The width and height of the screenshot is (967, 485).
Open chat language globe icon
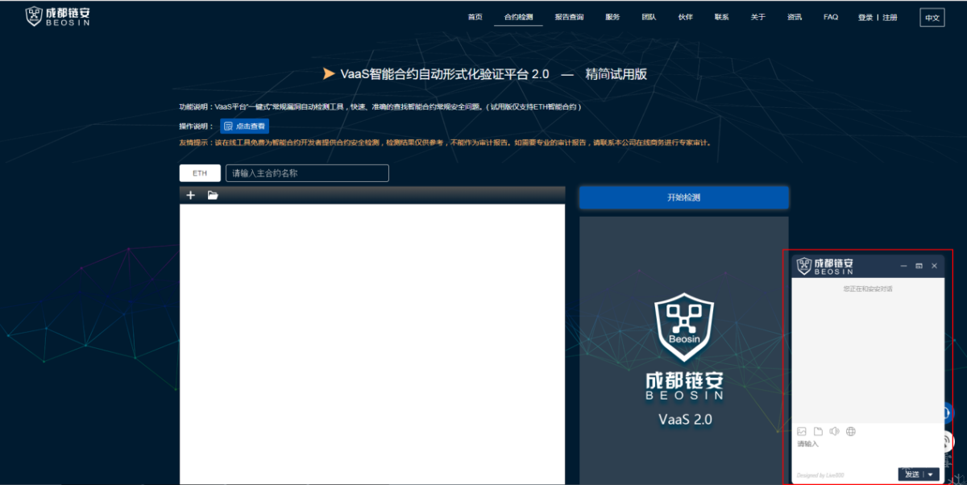[851, 432]
